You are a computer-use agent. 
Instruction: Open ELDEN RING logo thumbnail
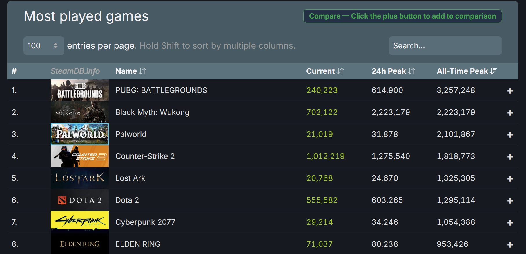[x=80, y=244]
